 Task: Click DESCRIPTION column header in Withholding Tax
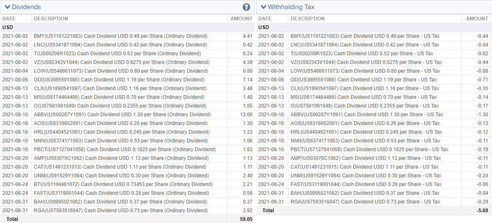(x=308, y=18)
